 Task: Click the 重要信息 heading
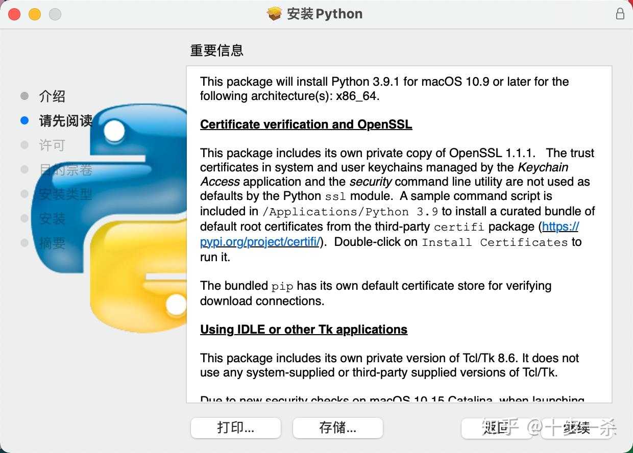216,51
